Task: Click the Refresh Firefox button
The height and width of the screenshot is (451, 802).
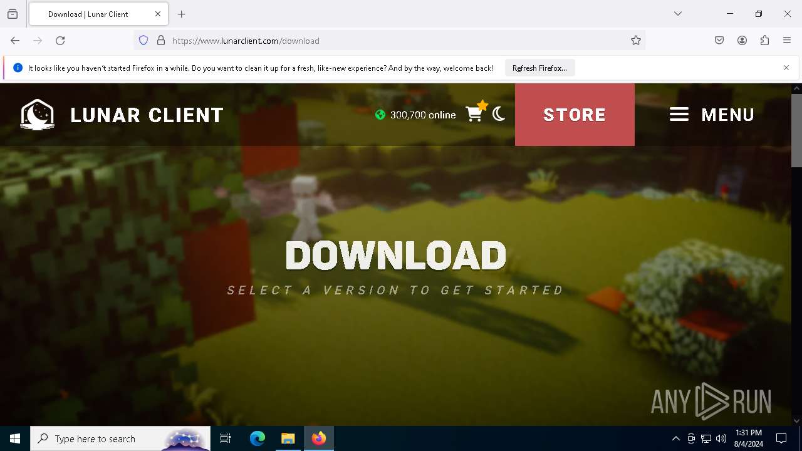Action: (x=539, y=68)
